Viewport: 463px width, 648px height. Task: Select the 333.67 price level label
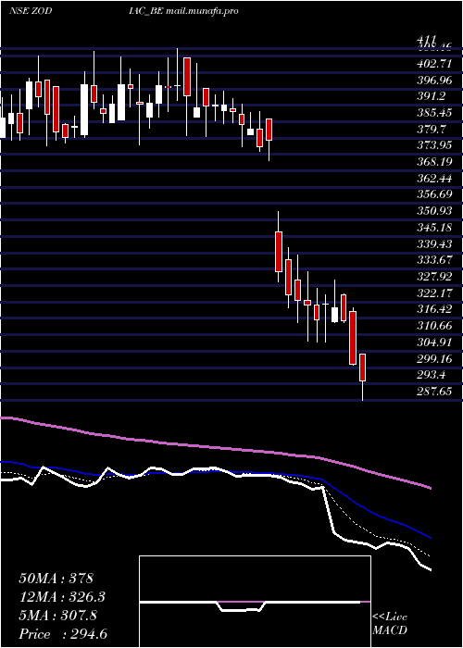point(434,260)
